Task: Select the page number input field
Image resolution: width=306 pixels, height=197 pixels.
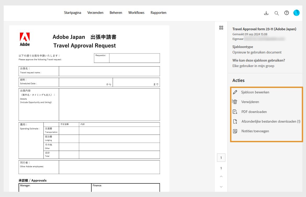Action: 221,158
